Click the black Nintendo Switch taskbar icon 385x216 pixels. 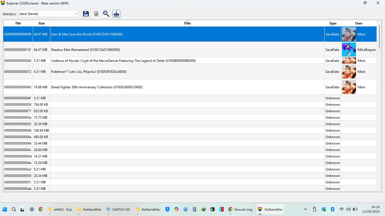(213, 209)
